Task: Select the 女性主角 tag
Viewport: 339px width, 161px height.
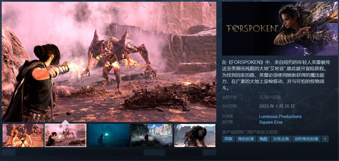Action: point(281,139)
